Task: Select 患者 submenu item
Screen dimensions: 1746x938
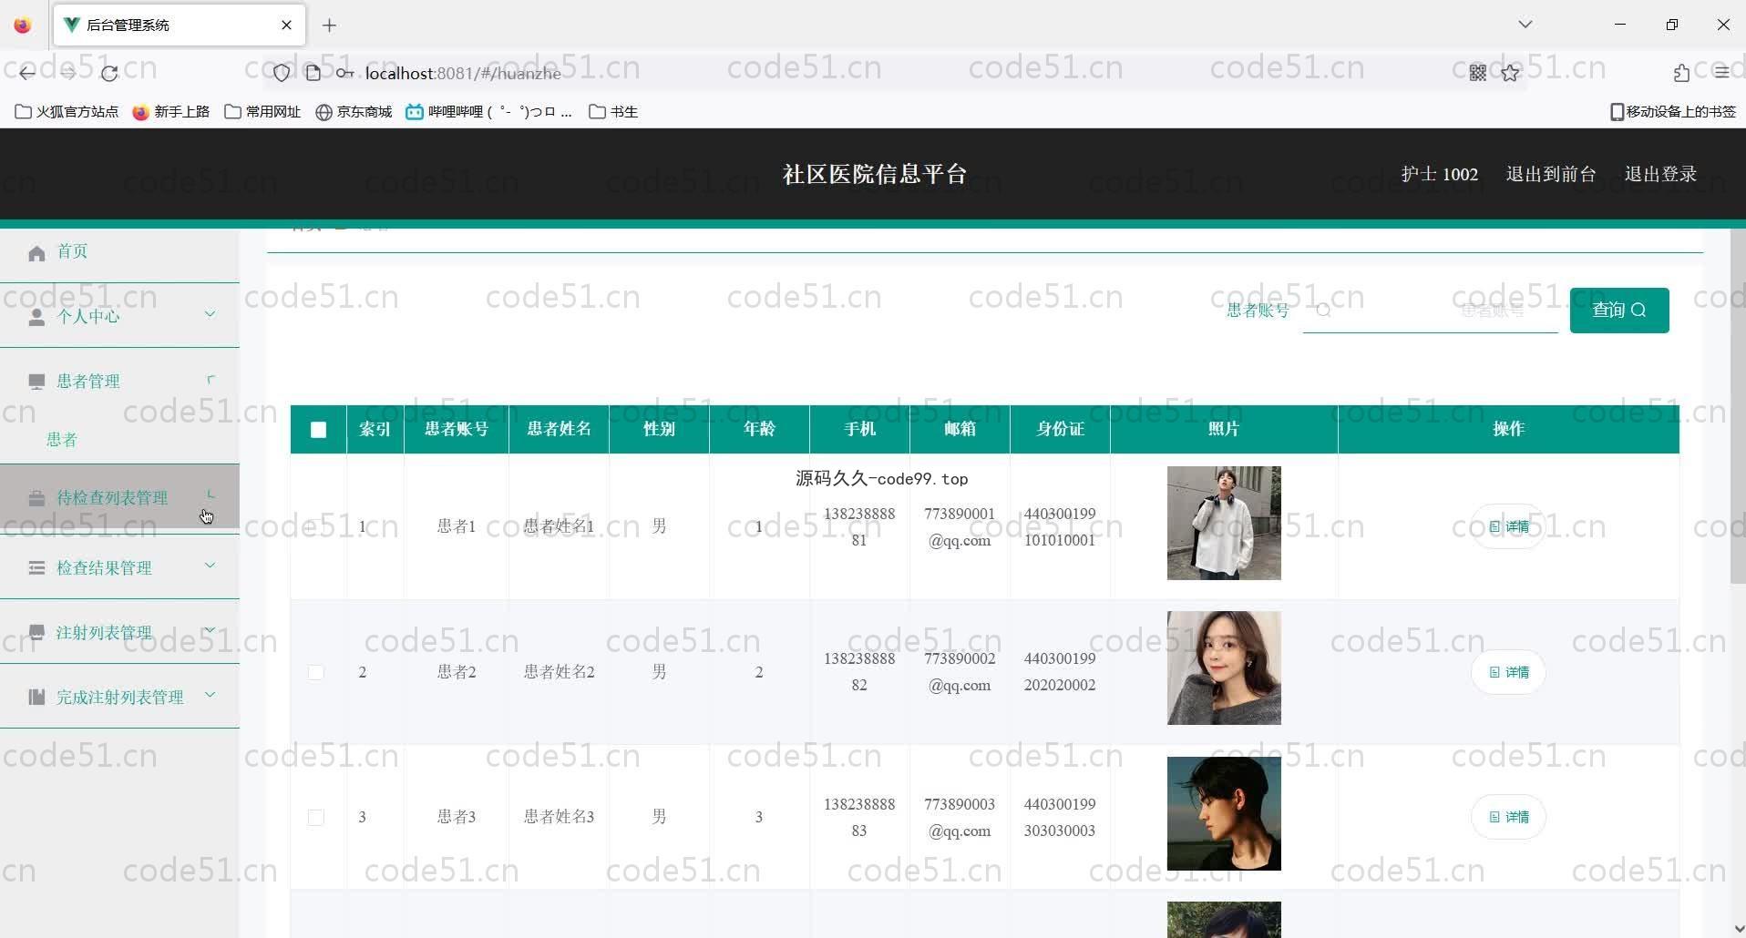Action: [x=62, y=440]
